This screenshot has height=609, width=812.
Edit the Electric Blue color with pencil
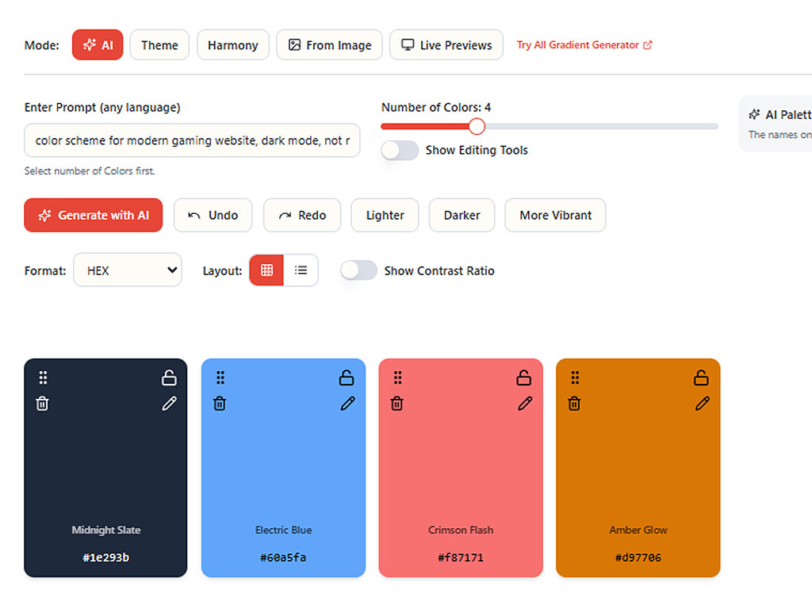tap(347, 404)
